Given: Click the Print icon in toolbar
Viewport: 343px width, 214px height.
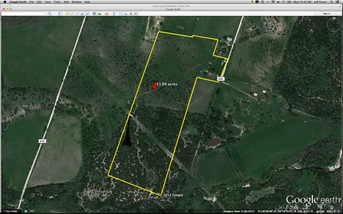Looking at the screenshot, I should 126,14.
